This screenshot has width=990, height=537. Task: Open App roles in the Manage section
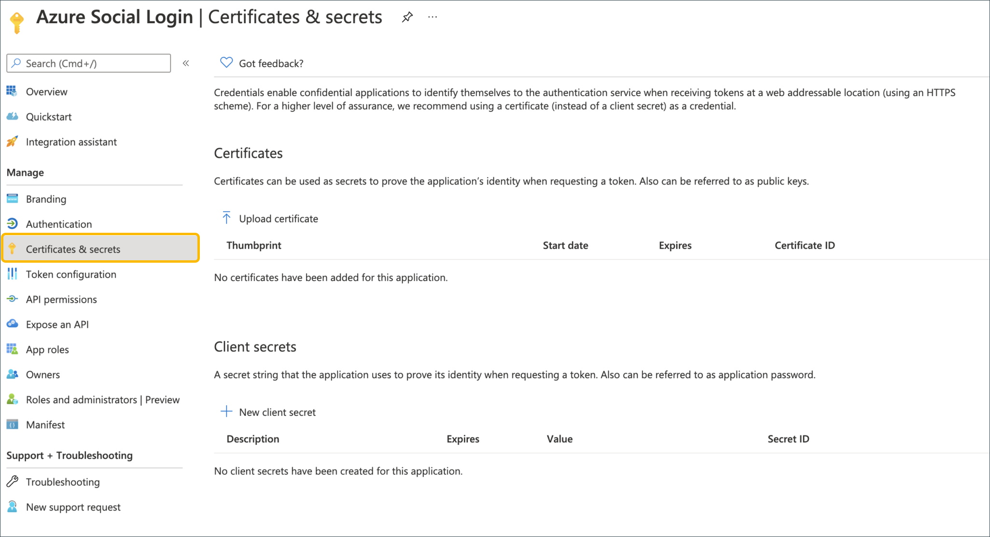(47, 350)
